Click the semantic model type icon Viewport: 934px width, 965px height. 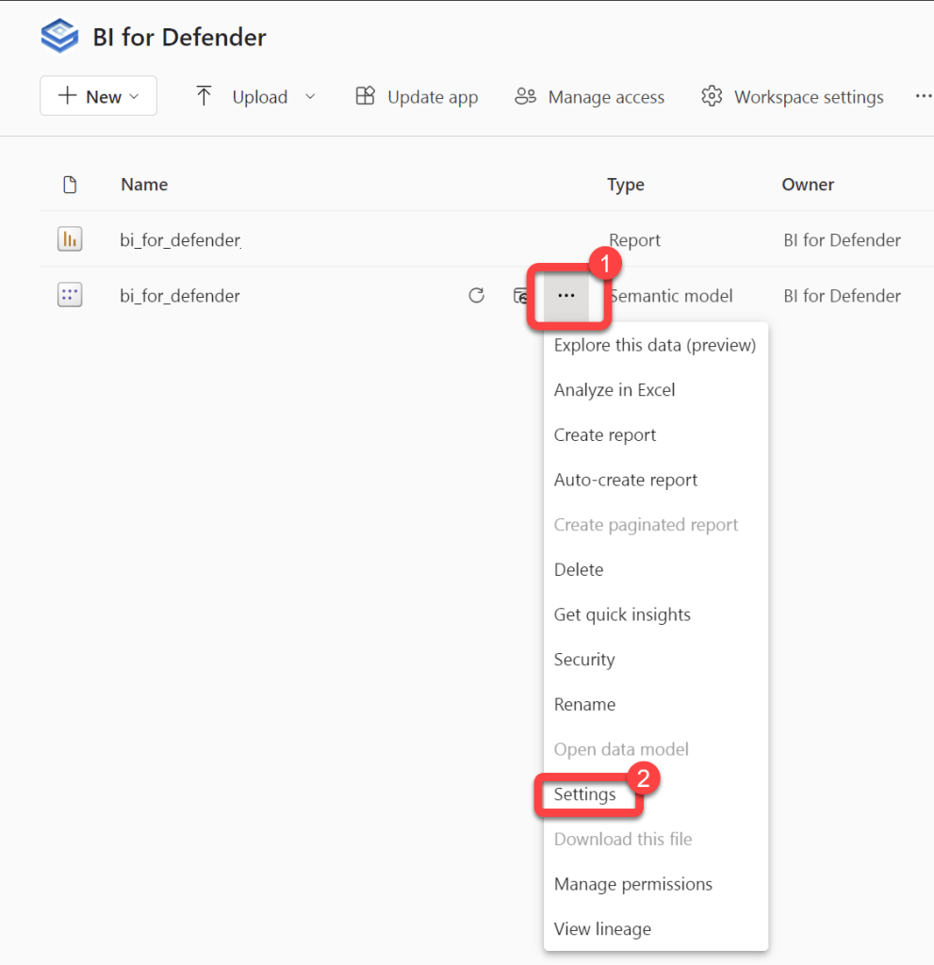[70, 296]
